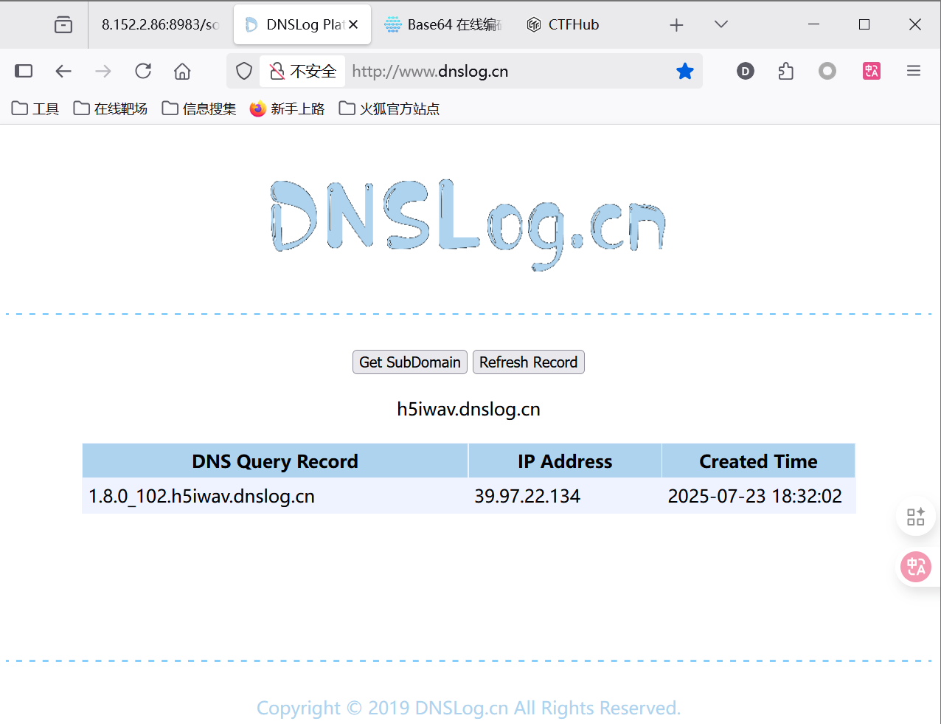Click the Refresh Record button
This screenshot has width=941, height=724.
(x=529, y=362)
